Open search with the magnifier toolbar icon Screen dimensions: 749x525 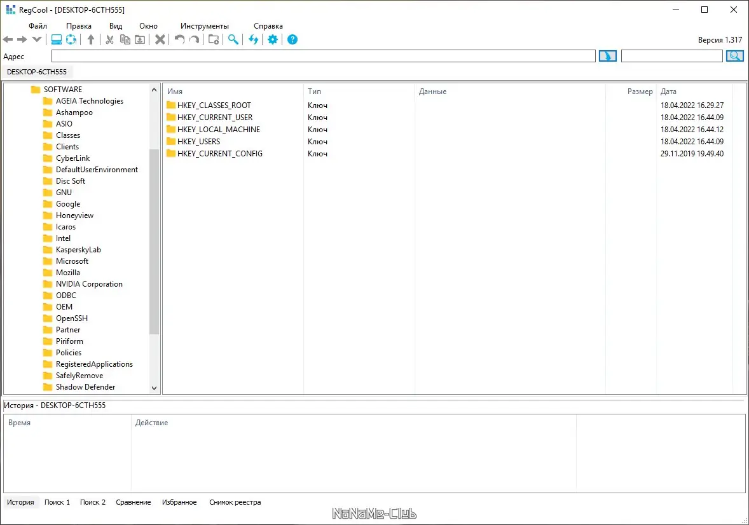[x=233, y=39]
